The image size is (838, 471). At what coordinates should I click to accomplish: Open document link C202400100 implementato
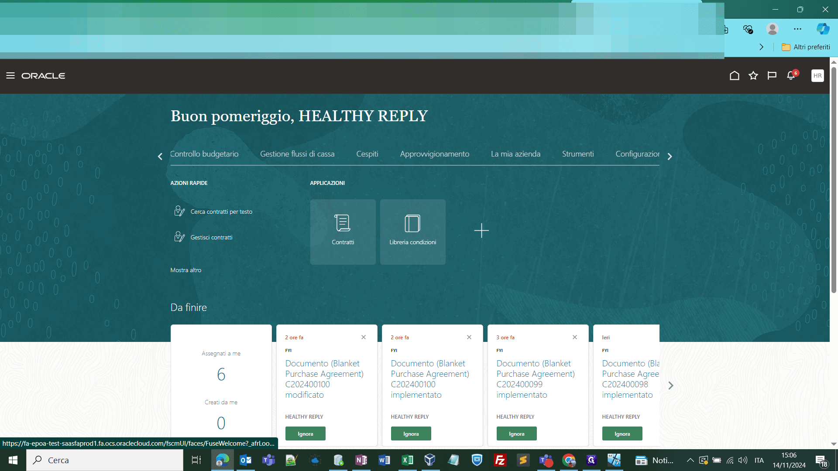[430, 379]
